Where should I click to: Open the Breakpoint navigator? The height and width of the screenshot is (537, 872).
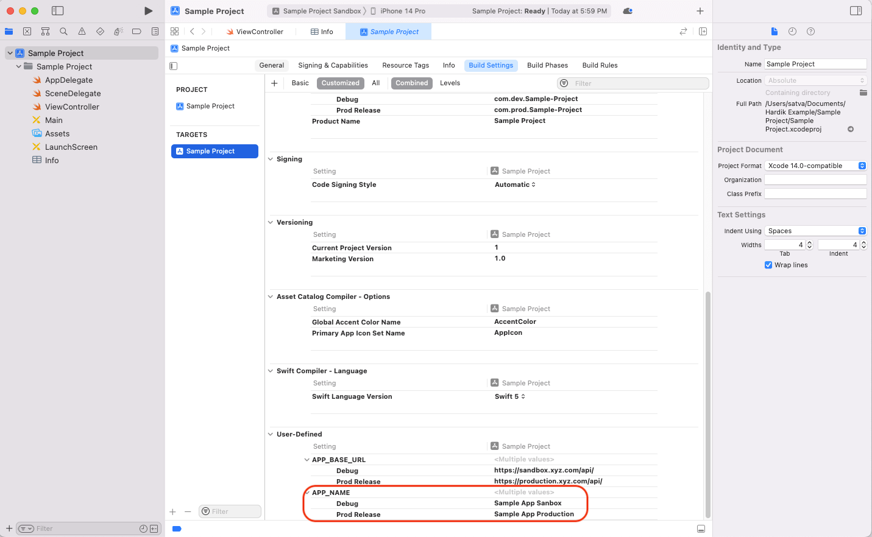(136, 32)
